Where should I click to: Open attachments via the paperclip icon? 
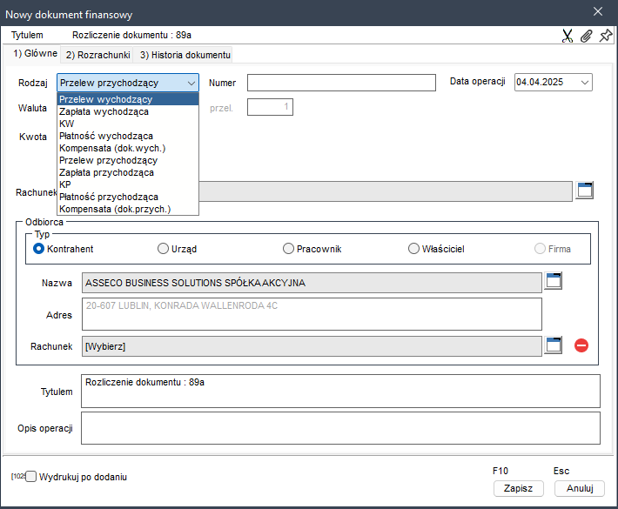click(586, 36)
